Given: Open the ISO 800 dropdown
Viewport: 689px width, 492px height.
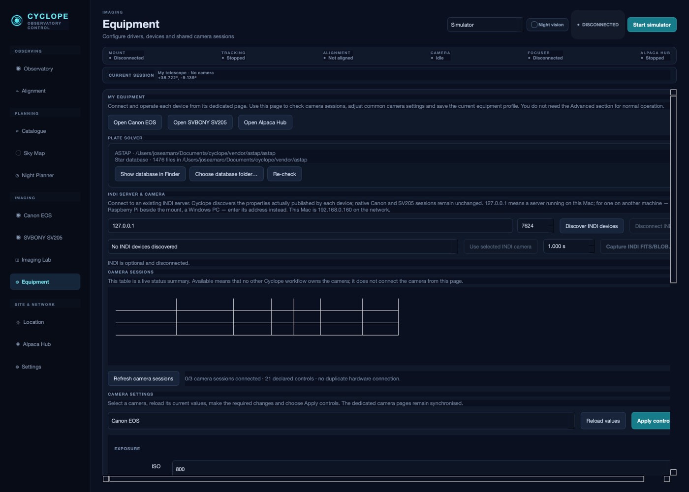Looking at the screenshot, I should pos(421,469).
